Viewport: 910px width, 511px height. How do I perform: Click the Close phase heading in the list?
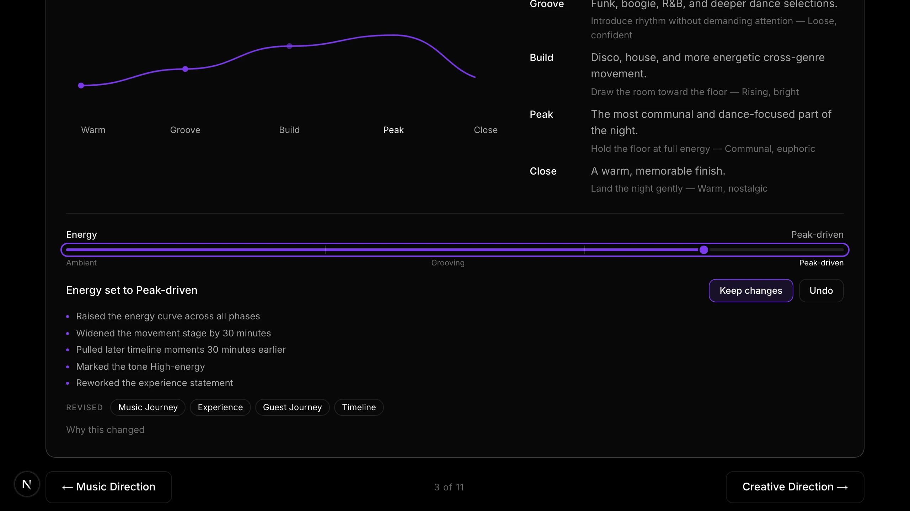pyautogui.click(x=543, y=171)
